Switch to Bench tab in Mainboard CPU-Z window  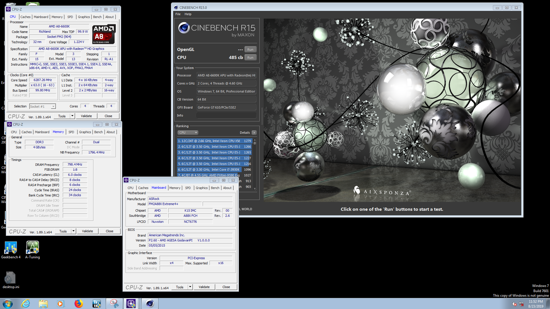point(215,188)
